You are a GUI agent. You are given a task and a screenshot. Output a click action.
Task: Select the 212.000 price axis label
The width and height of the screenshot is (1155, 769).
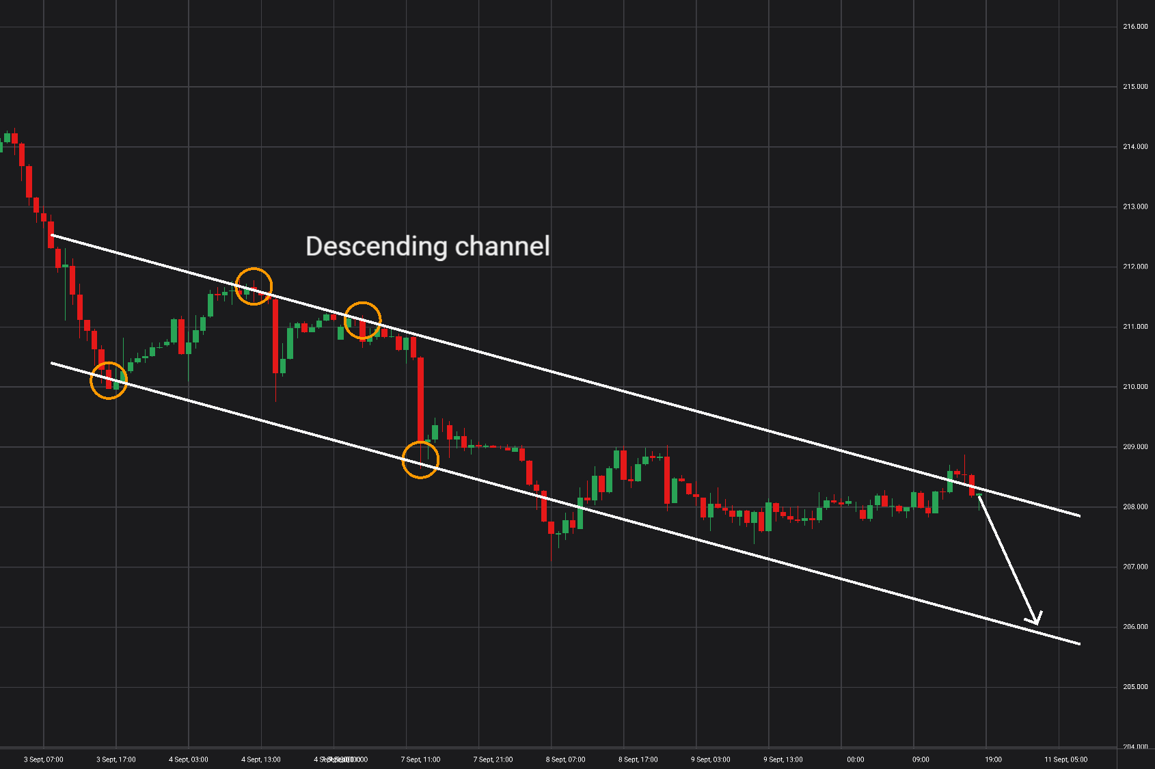(x=1135, y=267)
